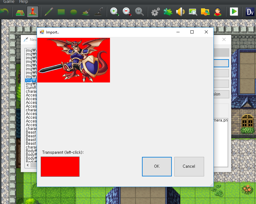Start Playtest with green play button

coord(234,12)
